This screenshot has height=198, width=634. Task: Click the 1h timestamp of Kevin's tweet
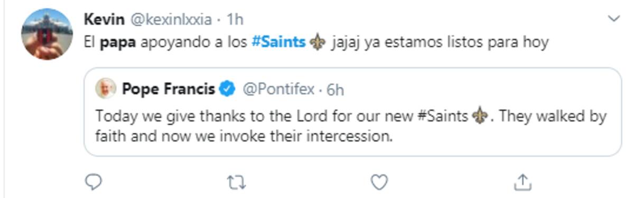pos(235,19)
